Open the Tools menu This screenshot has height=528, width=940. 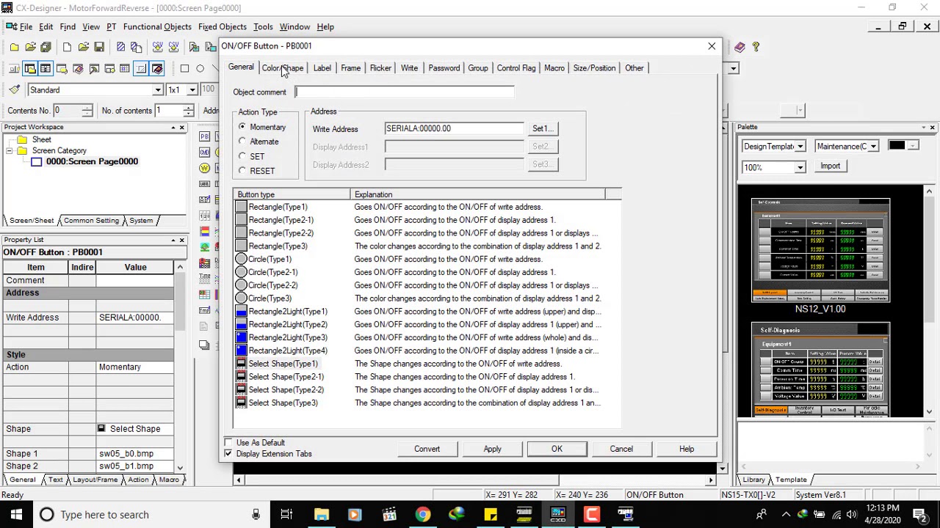tap(263, 26)
